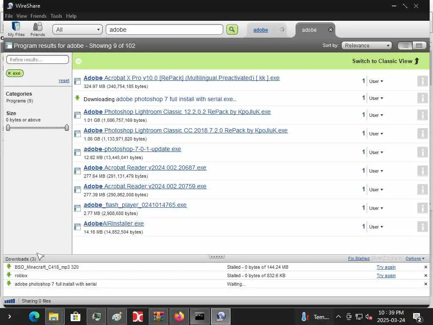Open the View menu
The height and width of the screenshot is (325, 433).
click(22, 16)
